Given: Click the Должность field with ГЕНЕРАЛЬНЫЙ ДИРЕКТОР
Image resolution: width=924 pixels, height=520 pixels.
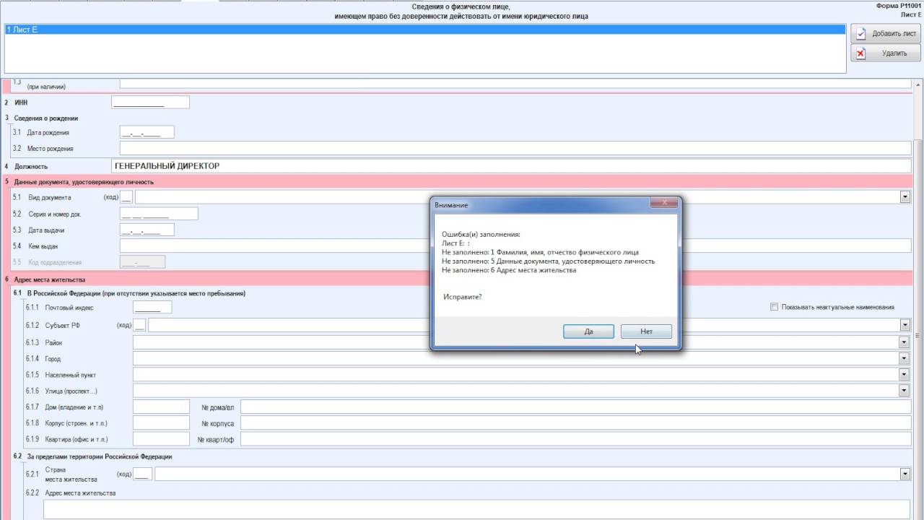Looking at the screenshot, I should click(511, 166).
